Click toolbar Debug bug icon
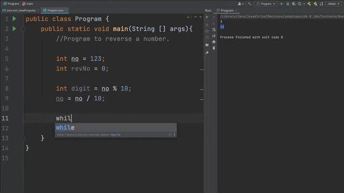This screenshot has width=344, height=193. [288, 4]
